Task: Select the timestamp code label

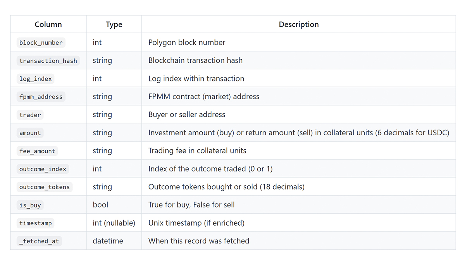Action: click(35, 223)
